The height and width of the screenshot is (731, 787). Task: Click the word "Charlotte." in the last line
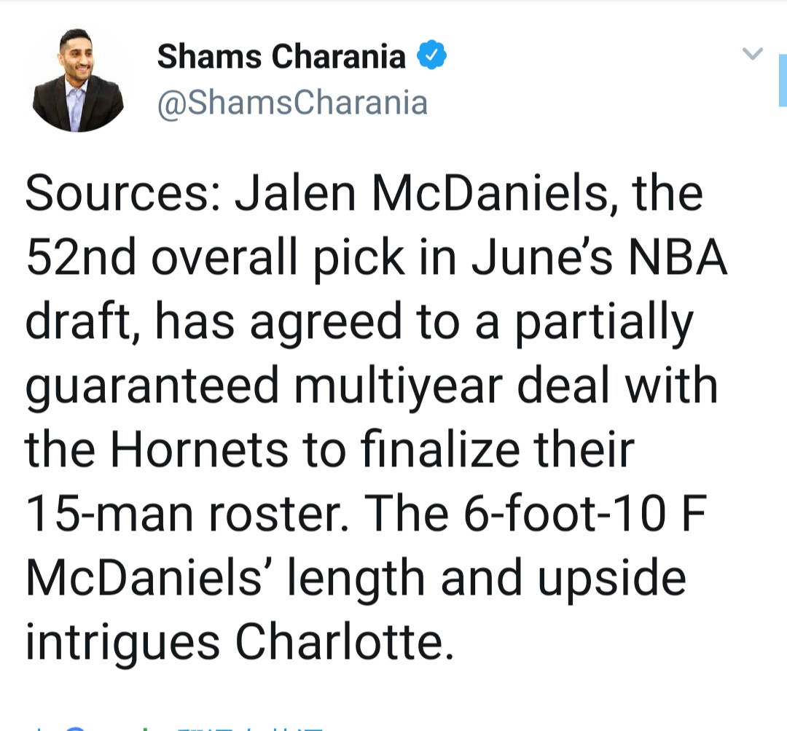(340, 642)
